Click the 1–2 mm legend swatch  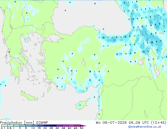click(17, 126)
